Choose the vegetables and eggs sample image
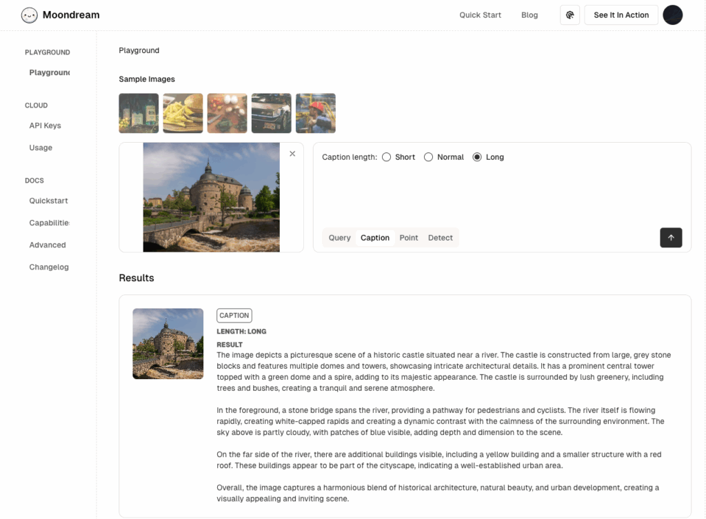706x519 pixels. [227, 113]
